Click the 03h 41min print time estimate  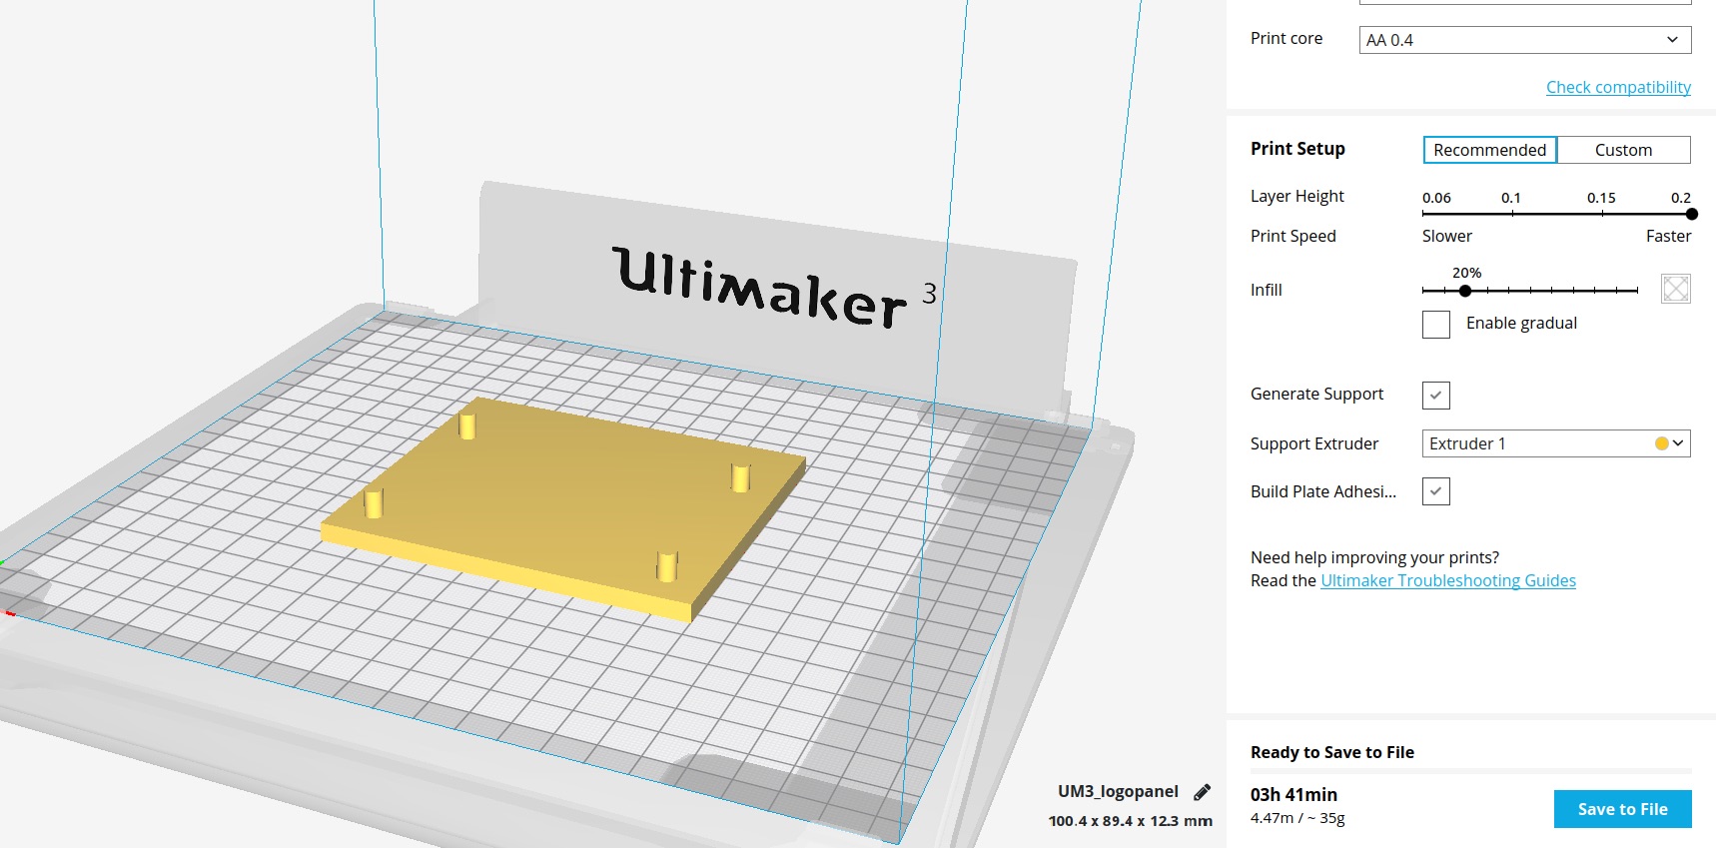point(1293,795)
